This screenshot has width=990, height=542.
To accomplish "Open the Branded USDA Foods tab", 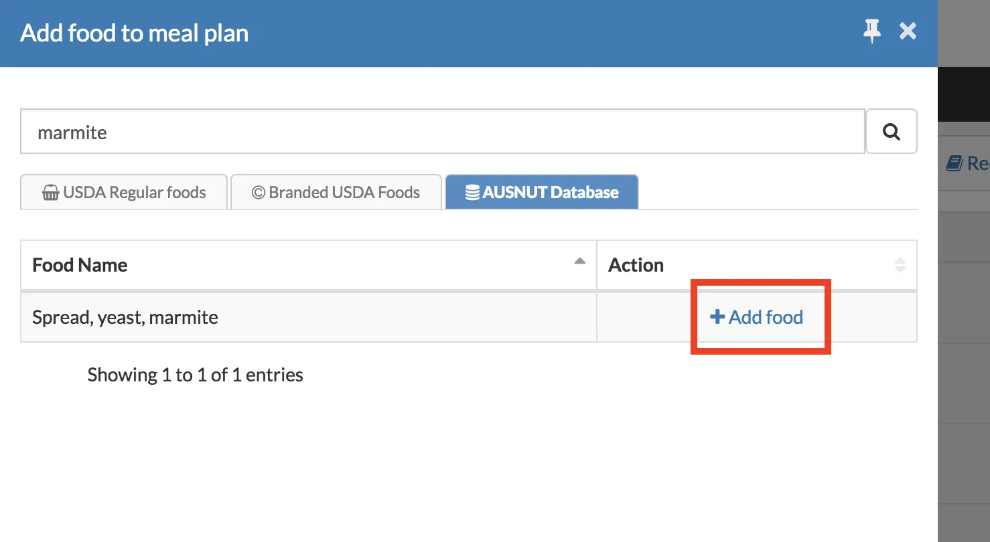I will pos(344,193).
